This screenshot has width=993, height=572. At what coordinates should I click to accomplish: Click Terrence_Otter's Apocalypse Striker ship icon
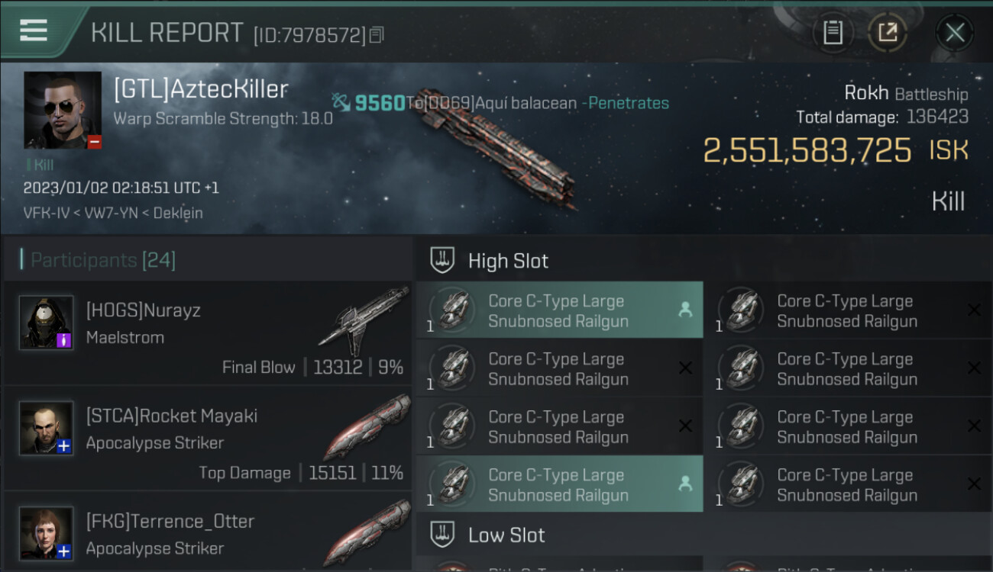click(x=367, y=532)
